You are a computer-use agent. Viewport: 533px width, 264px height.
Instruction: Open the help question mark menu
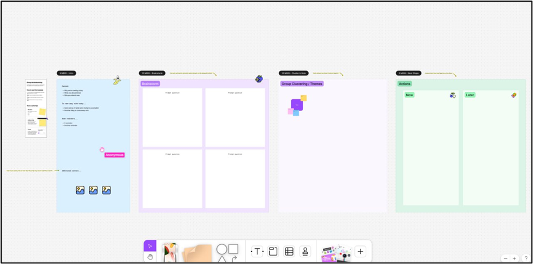click(x=526, y=258)
